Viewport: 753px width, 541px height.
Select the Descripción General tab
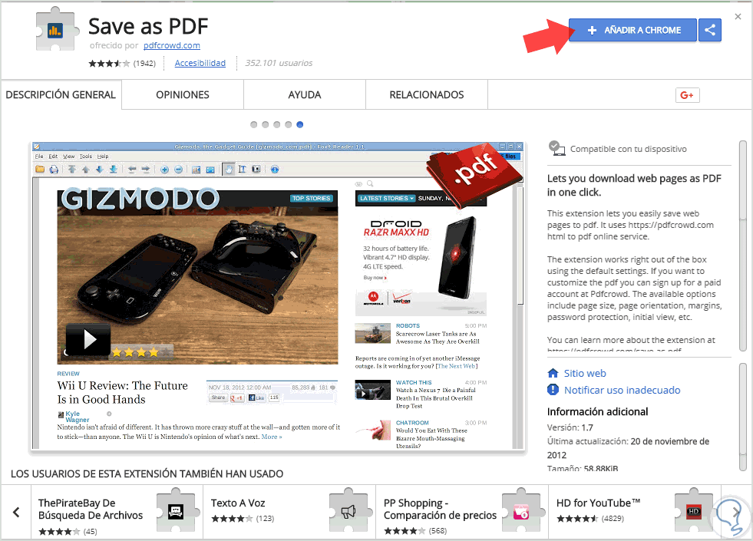61,94
